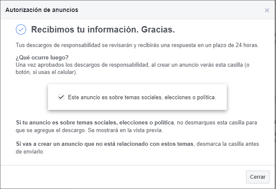Toggle the social issues ad checkbox
This screenshot has width=276, height=189.
[x=61, y=97]
